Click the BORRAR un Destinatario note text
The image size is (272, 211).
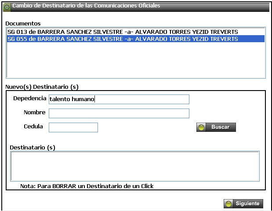coord(87,186)
